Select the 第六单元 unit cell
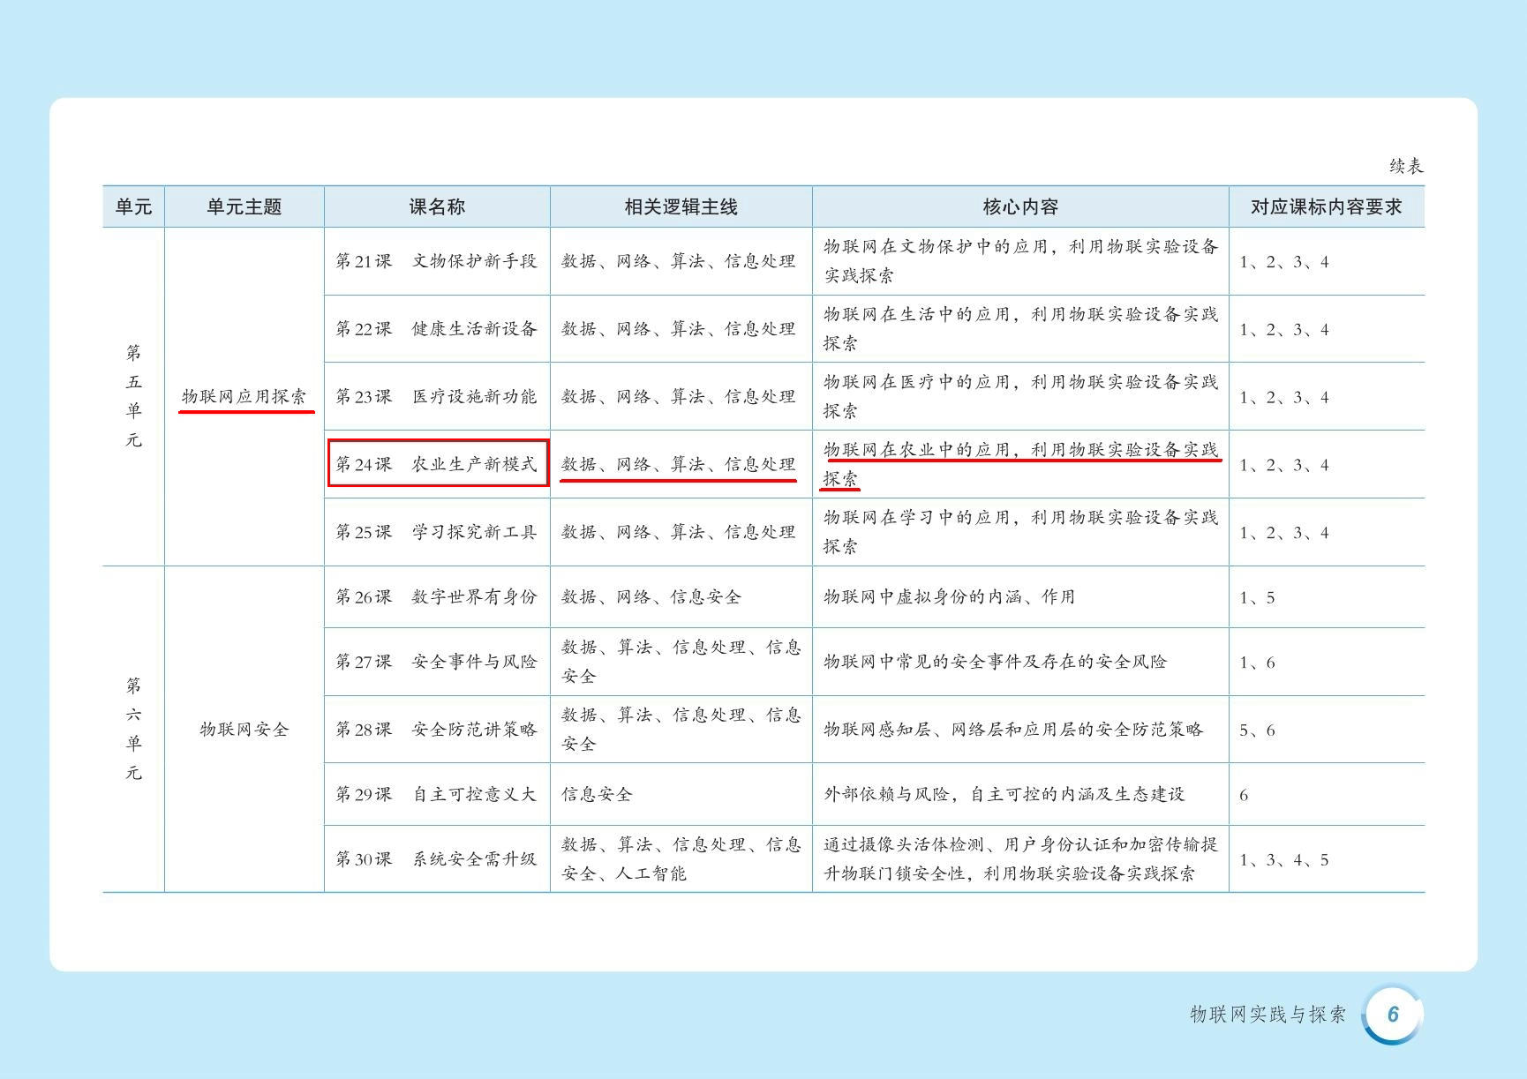 133,729
